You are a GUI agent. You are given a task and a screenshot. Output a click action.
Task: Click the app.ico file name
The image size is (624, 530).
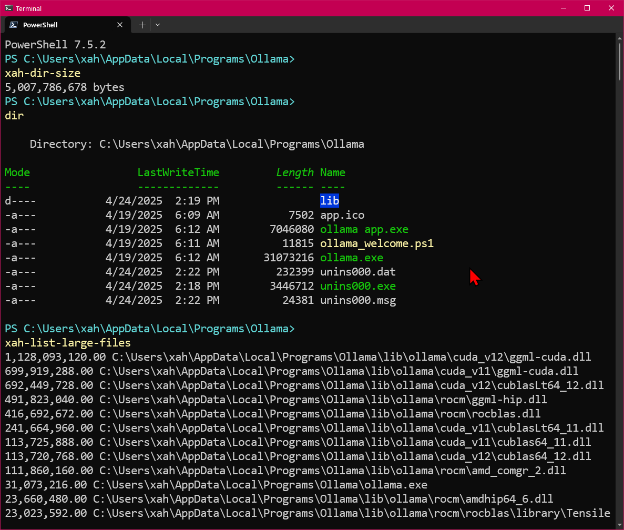tap(342, 215)
